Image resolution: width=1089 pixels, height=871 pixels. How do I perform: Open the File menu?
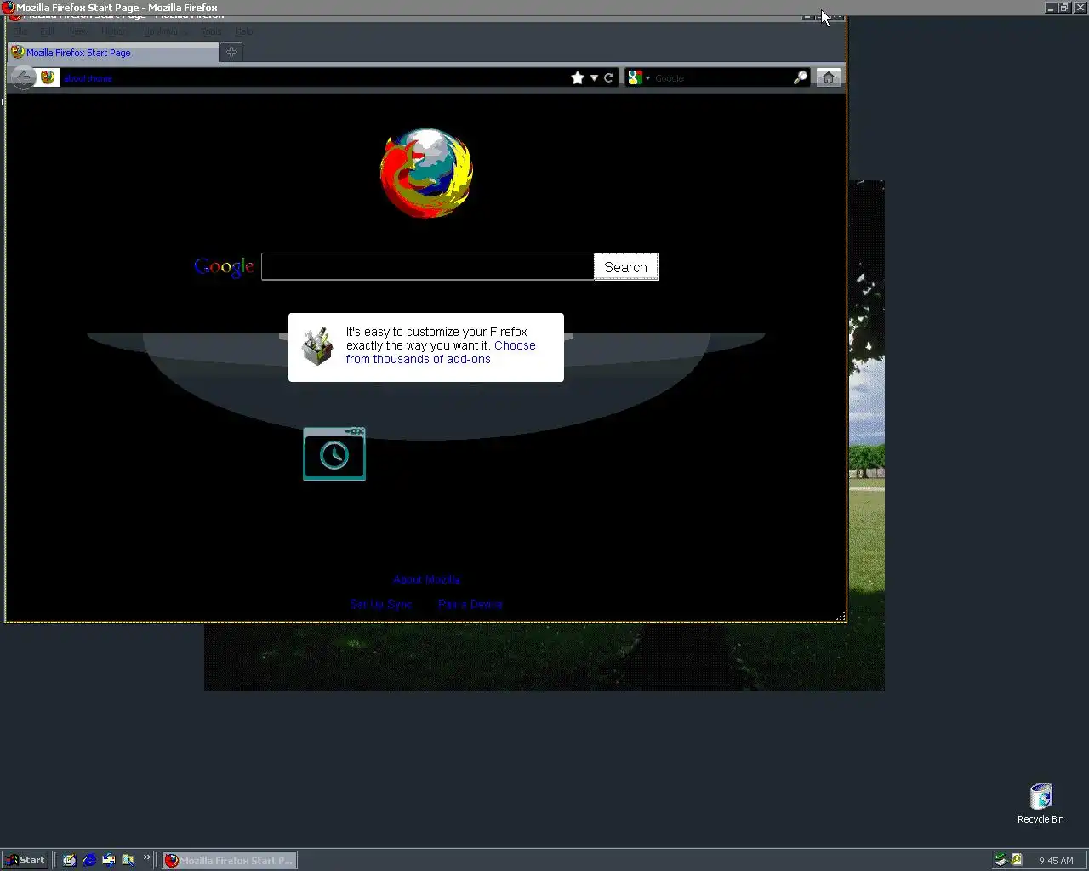coord(20,31)
